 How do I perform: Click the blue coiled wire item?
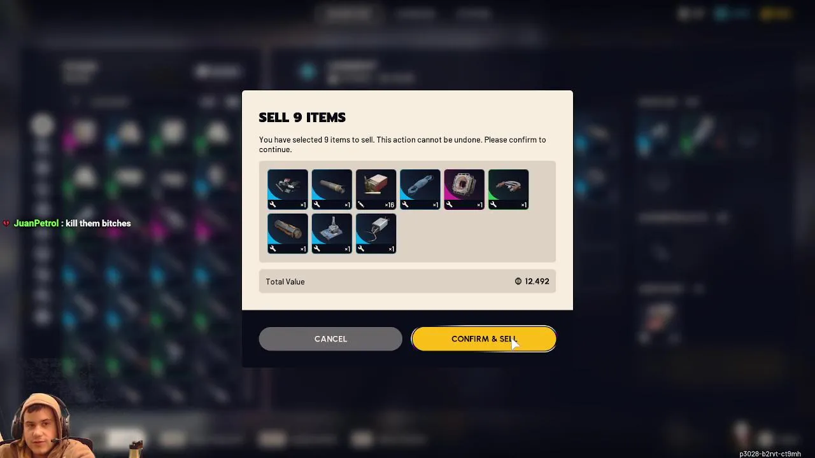tap(420, 189)
